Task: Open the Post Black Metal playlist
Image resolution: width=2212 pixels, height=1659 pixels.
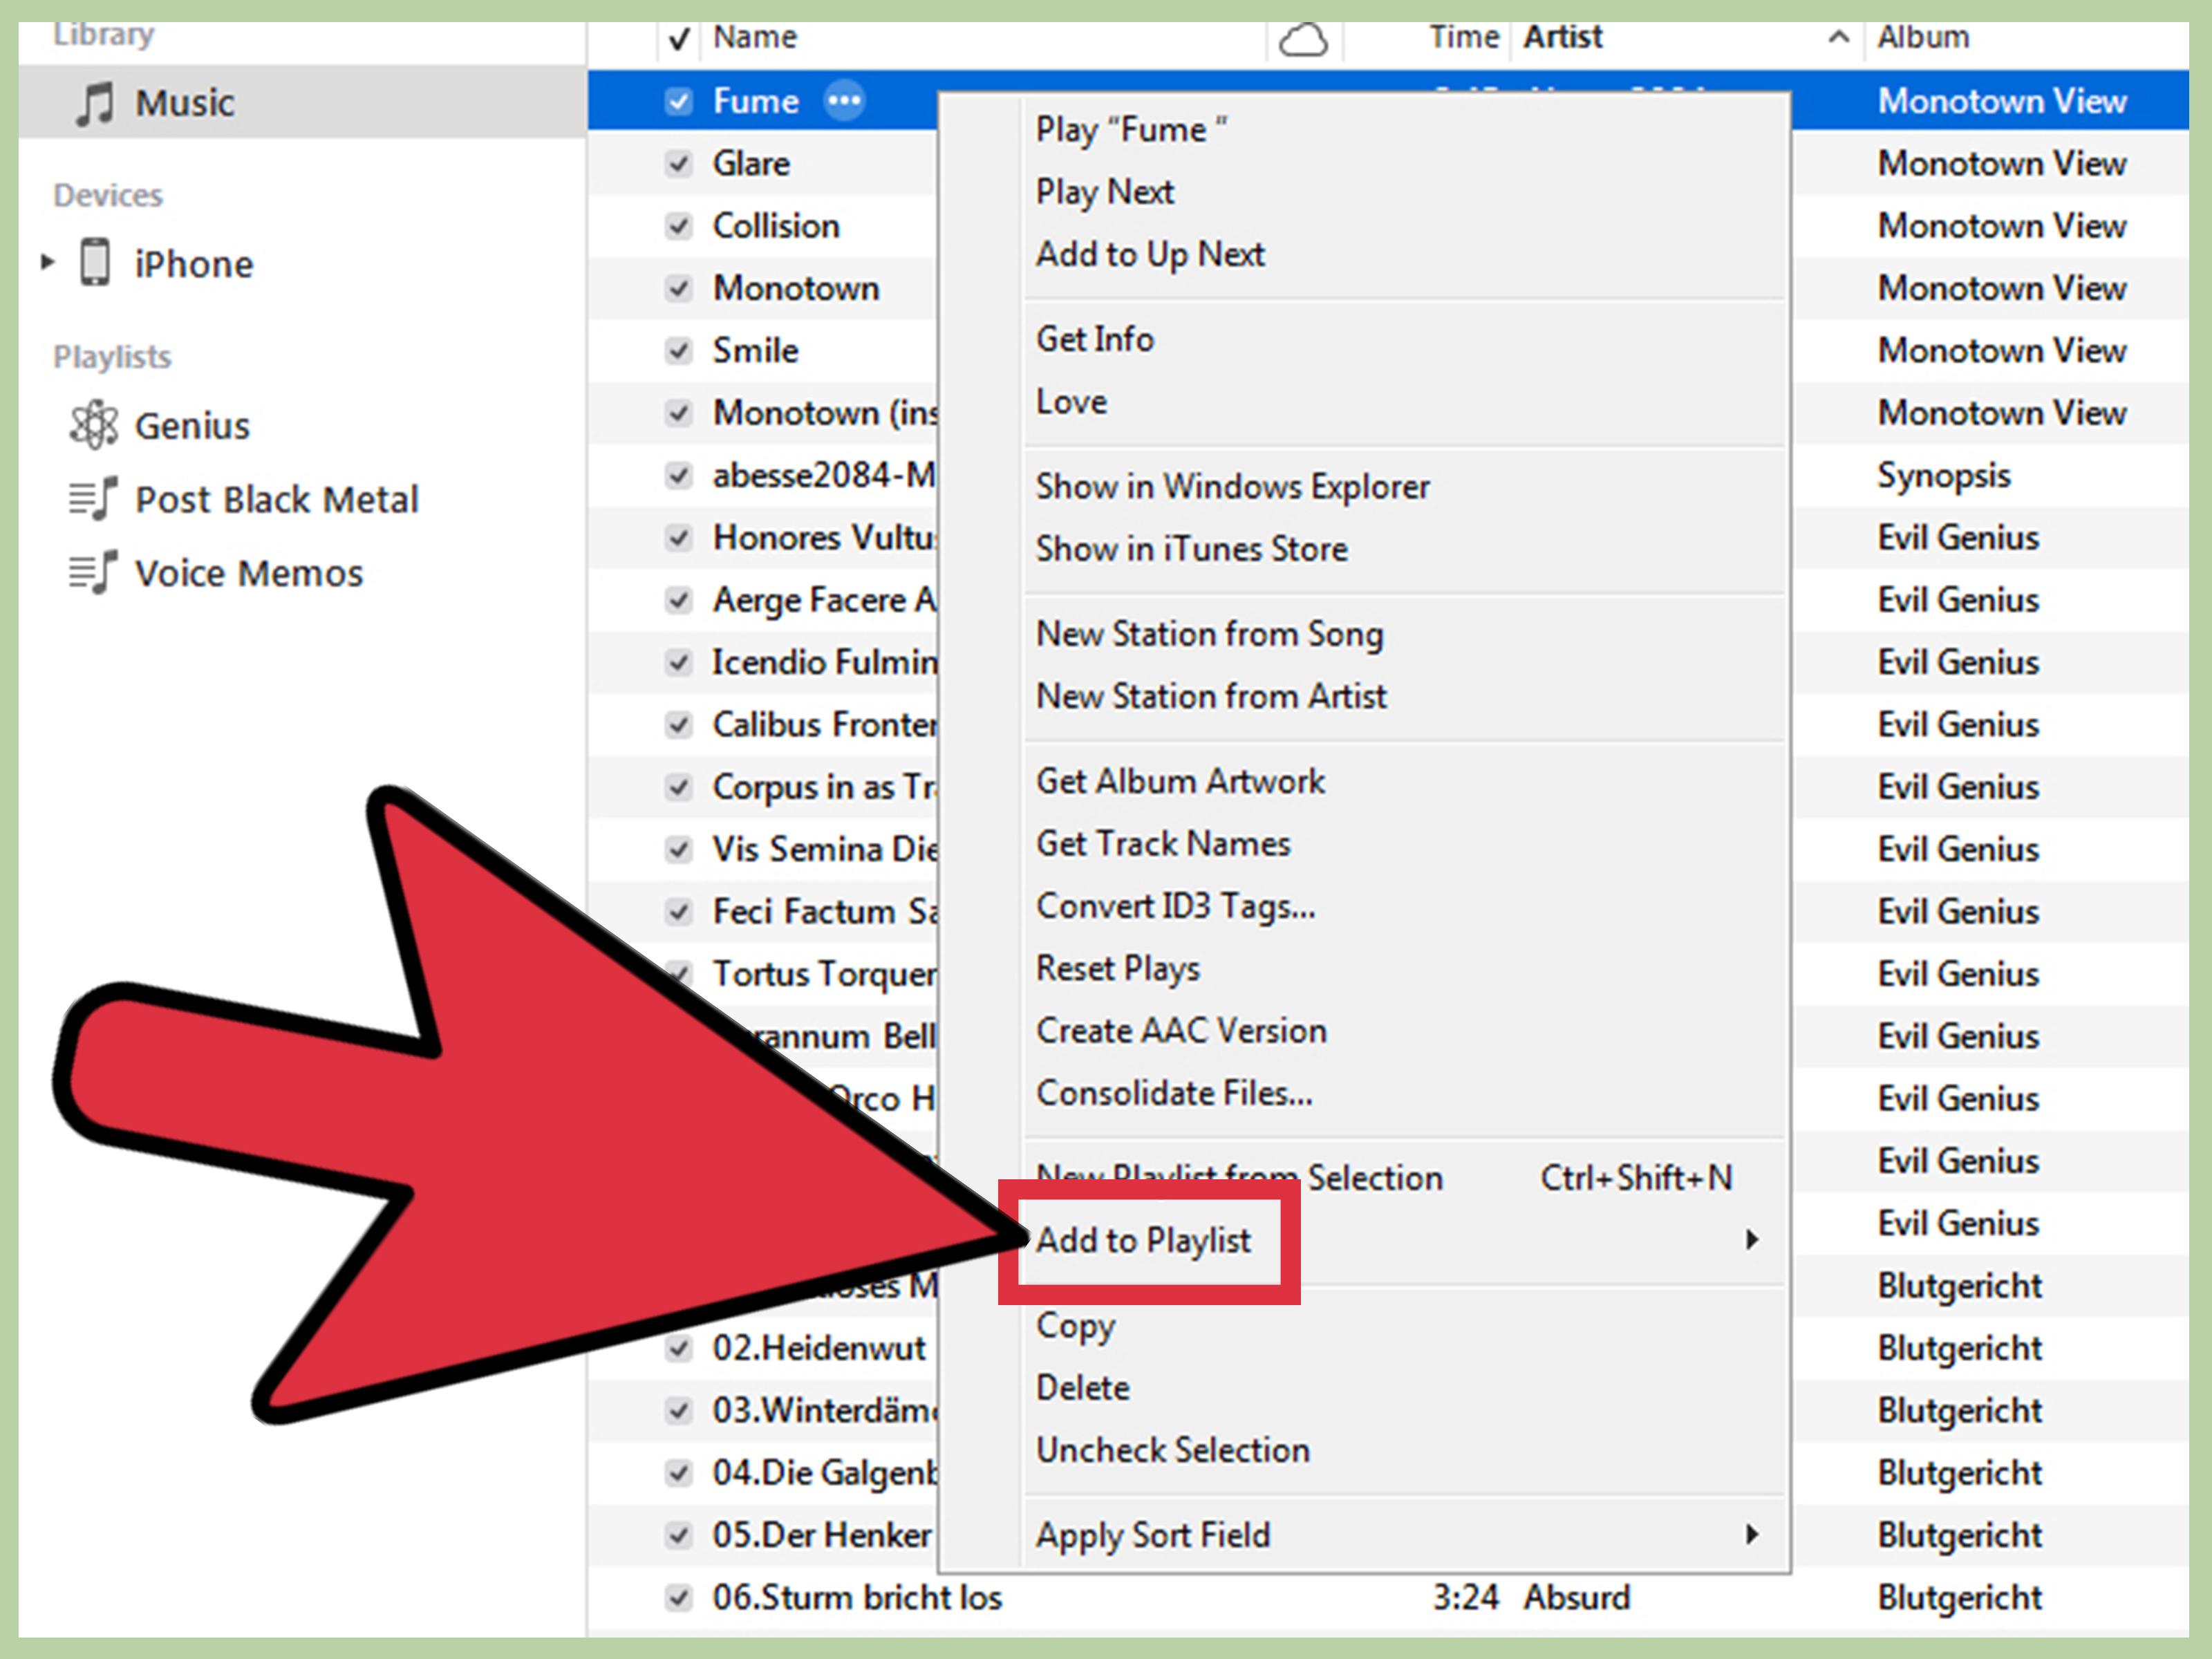Action: click(x=276, y=499)
